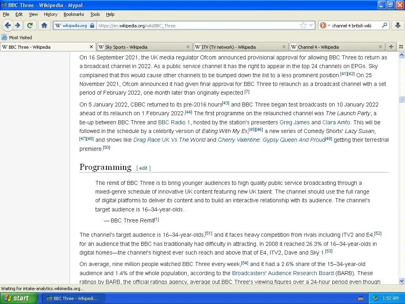The image size is (405, 304).
Task: Switch to the Sky Sports - Wikipedia tab
Action: (145, 47)
